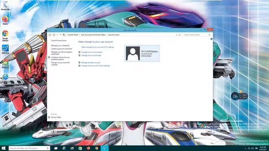Open Manage your credentials
This screenshot has width=269, height=151.
tap(60, 46)
